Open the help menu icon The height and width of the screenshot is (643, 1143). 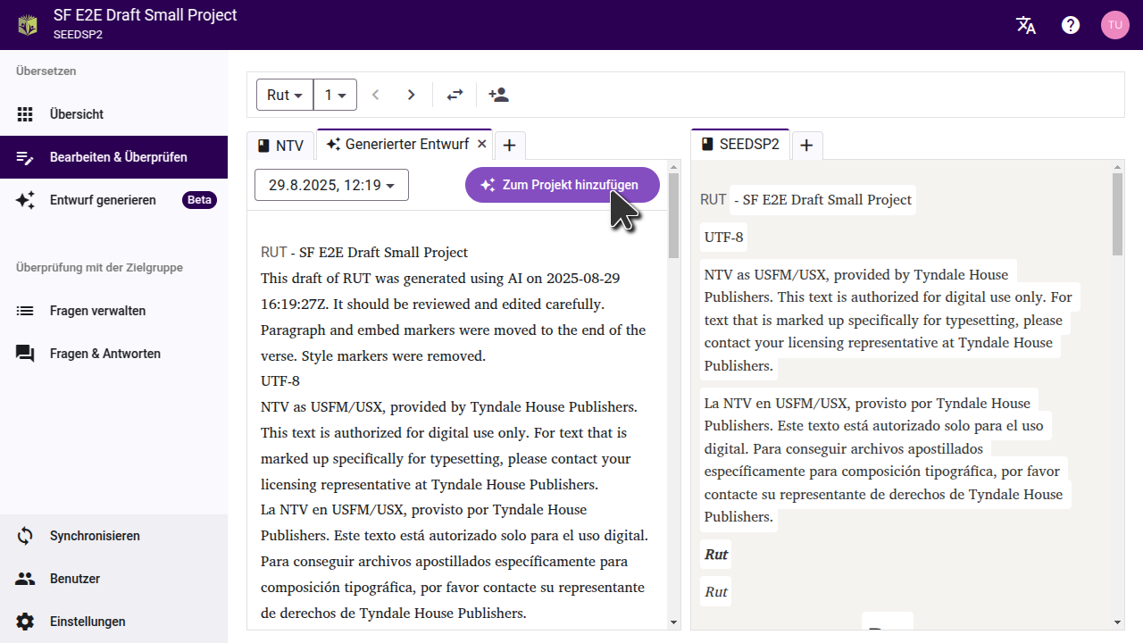pyautogui.click(x=1071, y=25)
